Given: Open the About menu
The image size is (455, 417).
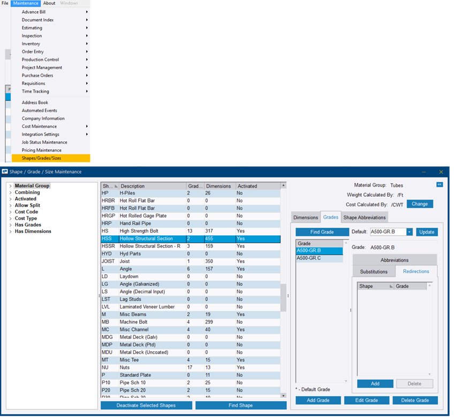Looking at the screenshot, I should click(x=49, y=3).
